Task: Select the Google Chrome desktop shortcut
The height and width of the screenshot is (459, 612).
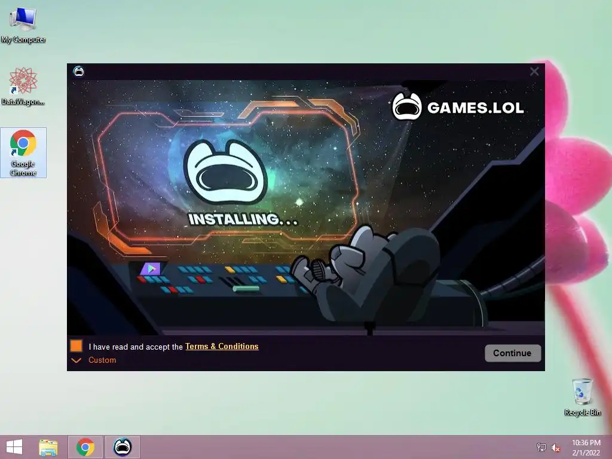Action: click(x=23, y=152)
